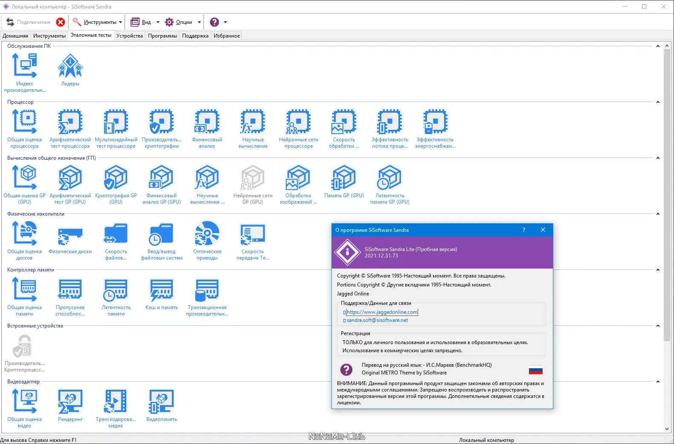
Task: Run the Рендеринг video benchmark
Action: (70, 405)
